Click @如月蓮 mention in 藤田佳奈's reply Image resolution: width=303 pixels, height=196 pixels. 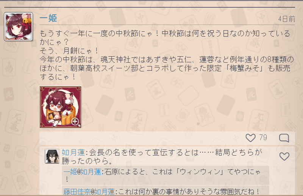[x=103, y=191]
